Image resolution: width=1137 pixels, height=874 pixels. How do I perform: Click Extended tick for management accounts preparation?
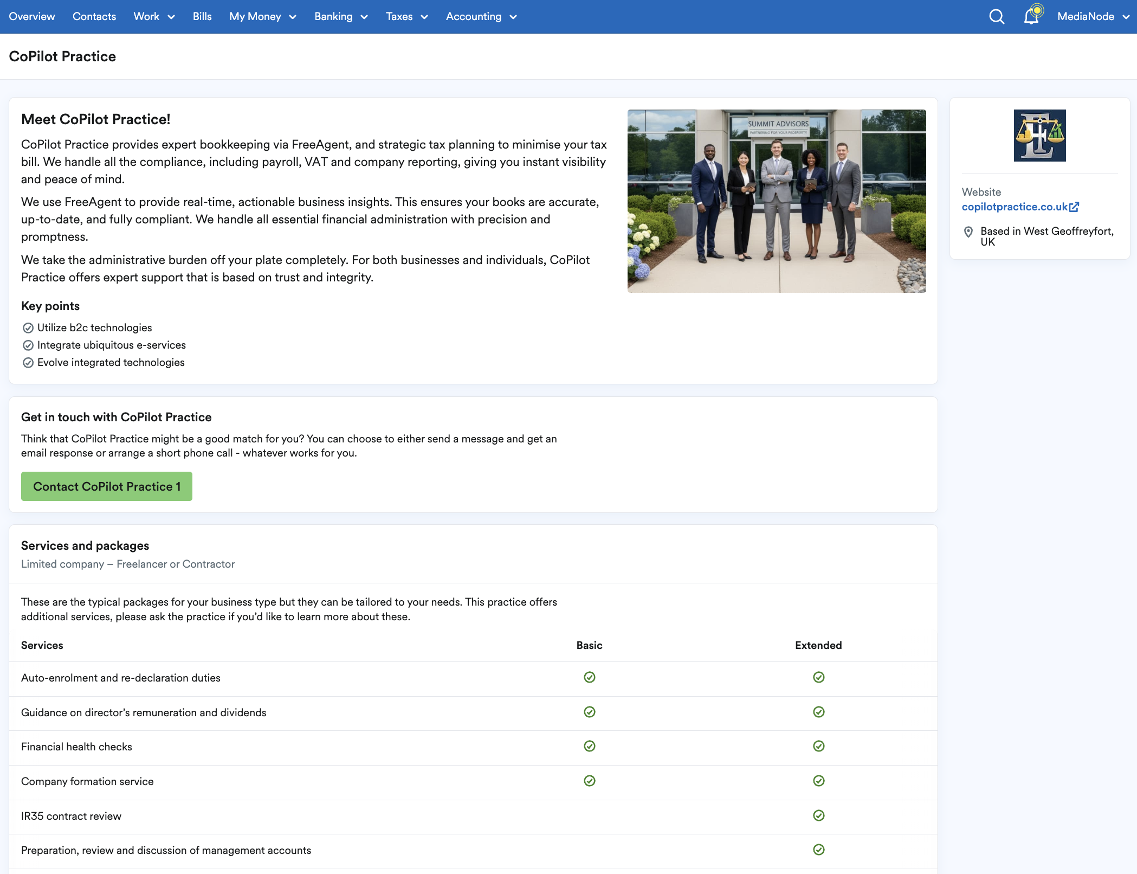[819, 850]
